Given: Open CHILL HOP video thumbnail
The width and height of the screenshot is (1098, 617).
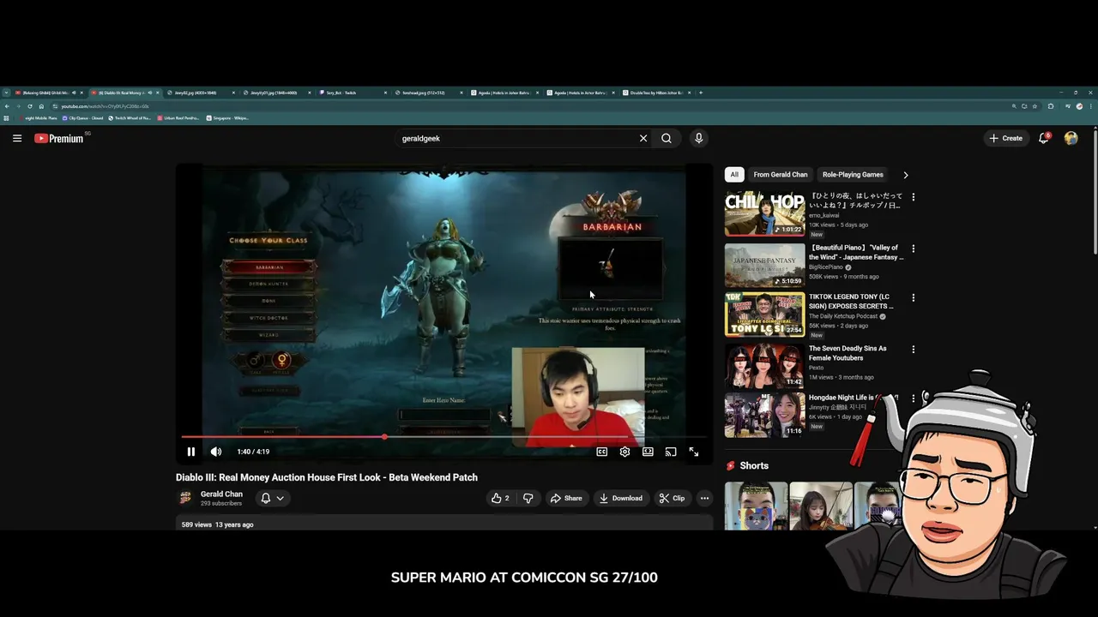Looking at the screenshot, I should pyautogui.click(x=764, y=213).
